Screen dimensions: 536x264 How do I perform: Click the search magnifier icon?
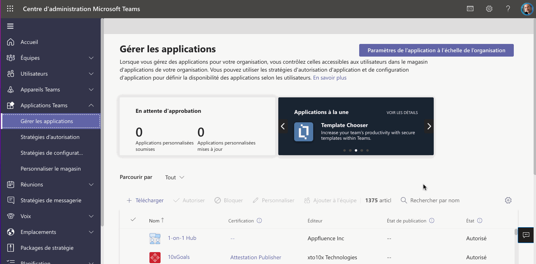click(x=404, y=200)
